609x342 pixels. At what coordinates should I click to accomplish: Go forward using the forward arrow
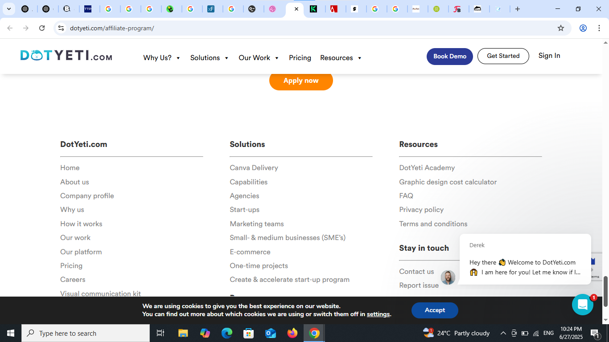[x=26, y=28]
